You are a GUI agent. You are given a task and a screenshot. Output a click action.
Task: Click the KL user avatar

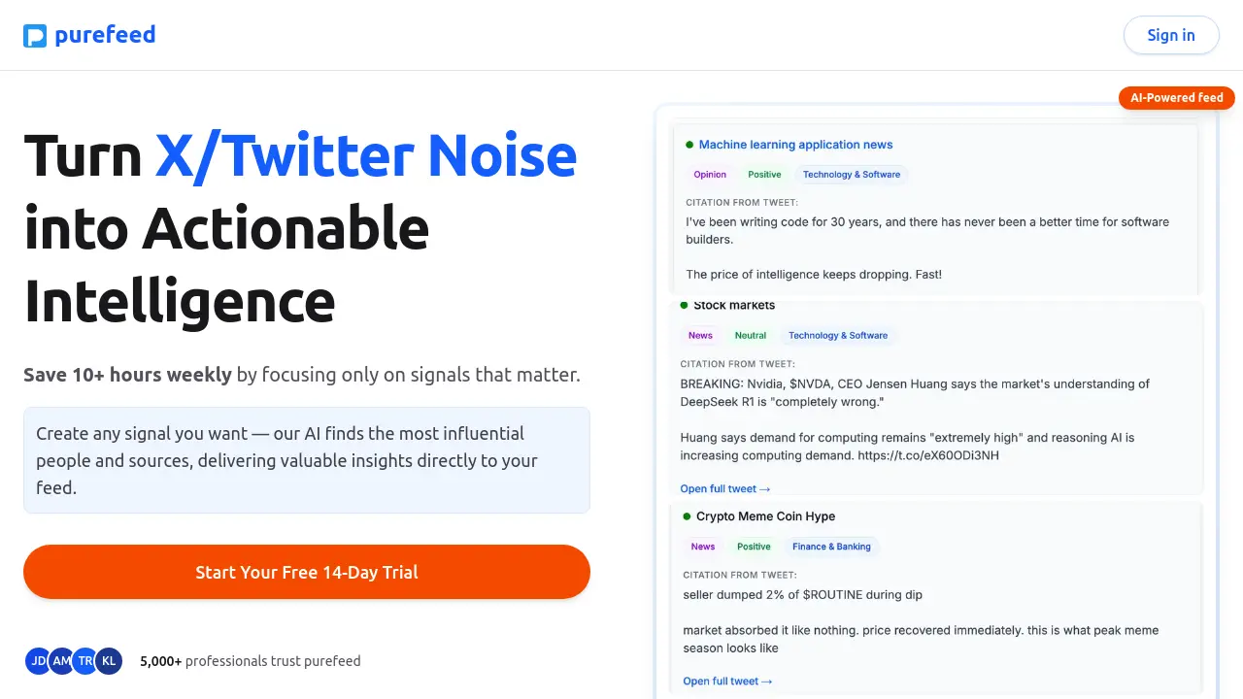point(109,661)
